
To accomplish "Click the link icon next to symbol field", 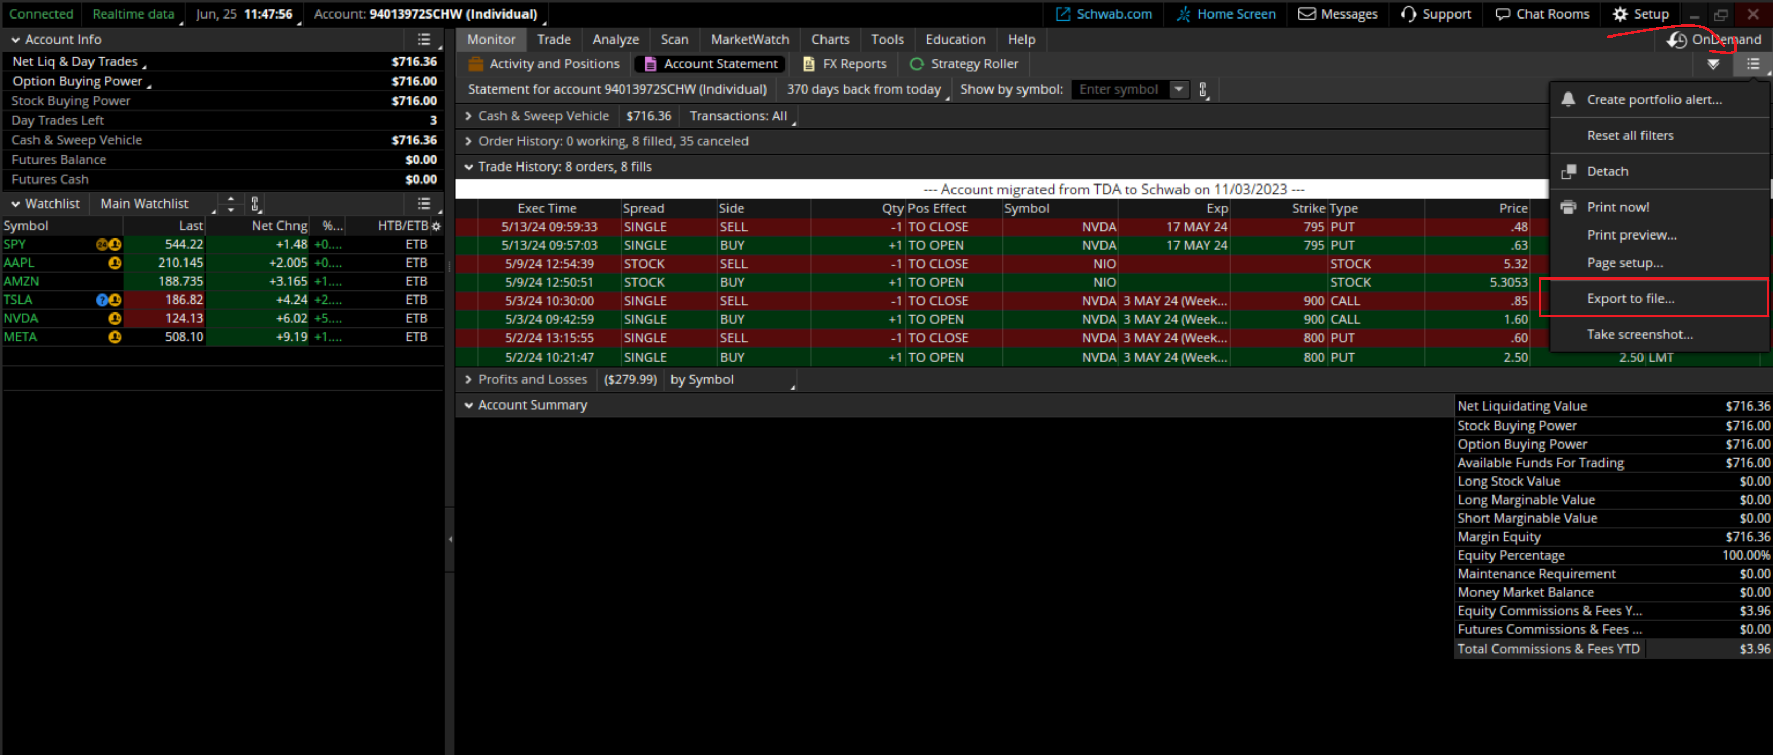I will pos(1202,89).
